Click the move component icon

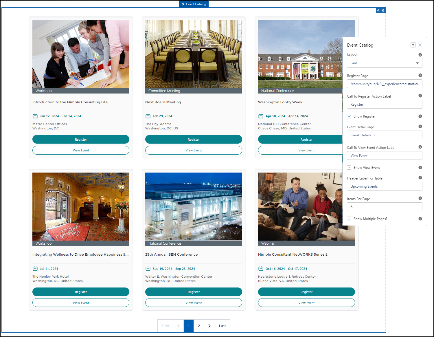point(378,10)
